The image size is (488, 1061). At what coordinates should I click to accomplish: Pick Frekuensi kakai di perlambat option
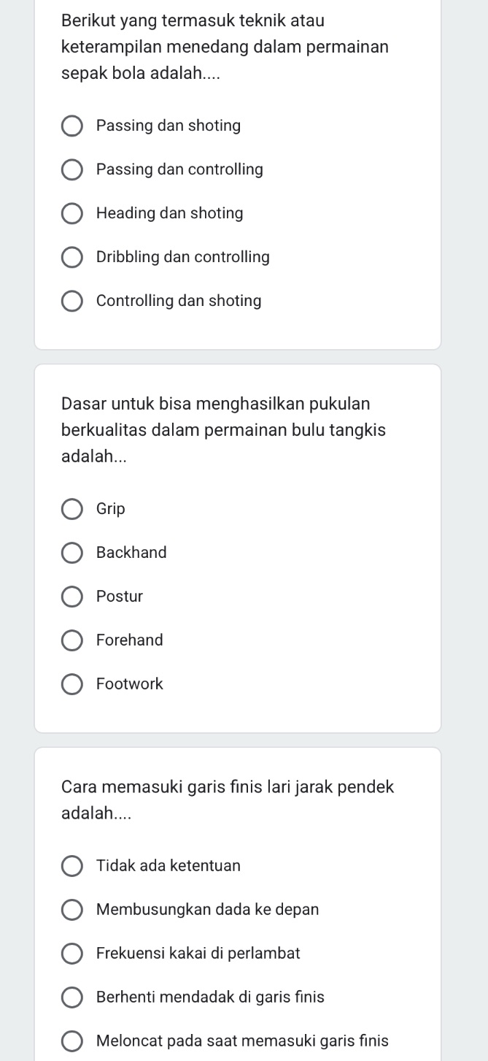(x=71, y=954)
